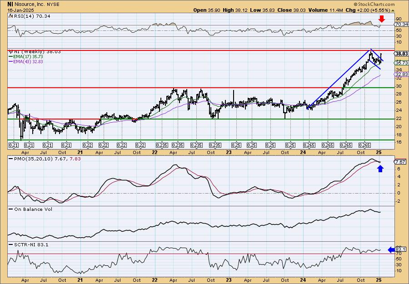
Task: Click the last 0.265 dividend label
Action: [x=364, y=145]
